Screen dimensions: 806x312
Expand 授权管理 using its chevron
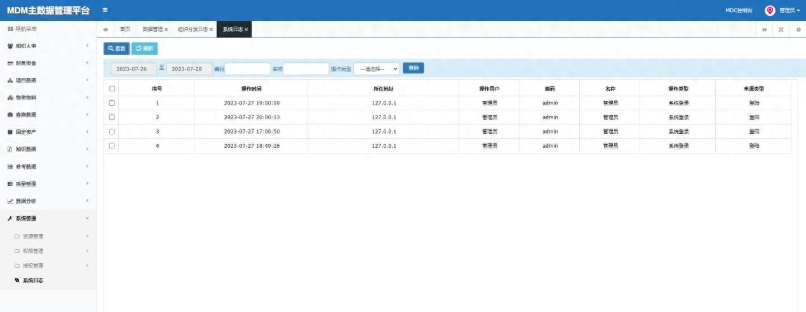click(x=87, y=265)
